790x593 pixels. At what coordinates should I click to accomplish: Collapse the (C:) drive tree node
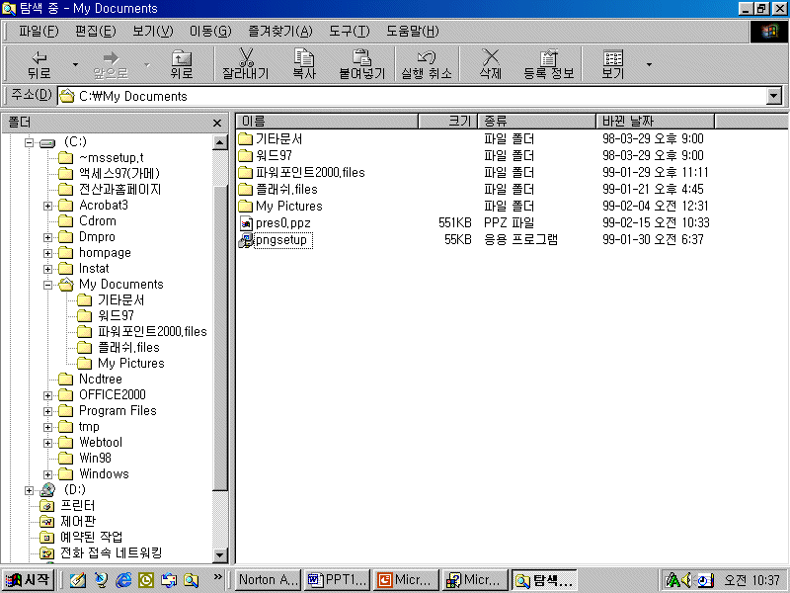coord(30,142)
